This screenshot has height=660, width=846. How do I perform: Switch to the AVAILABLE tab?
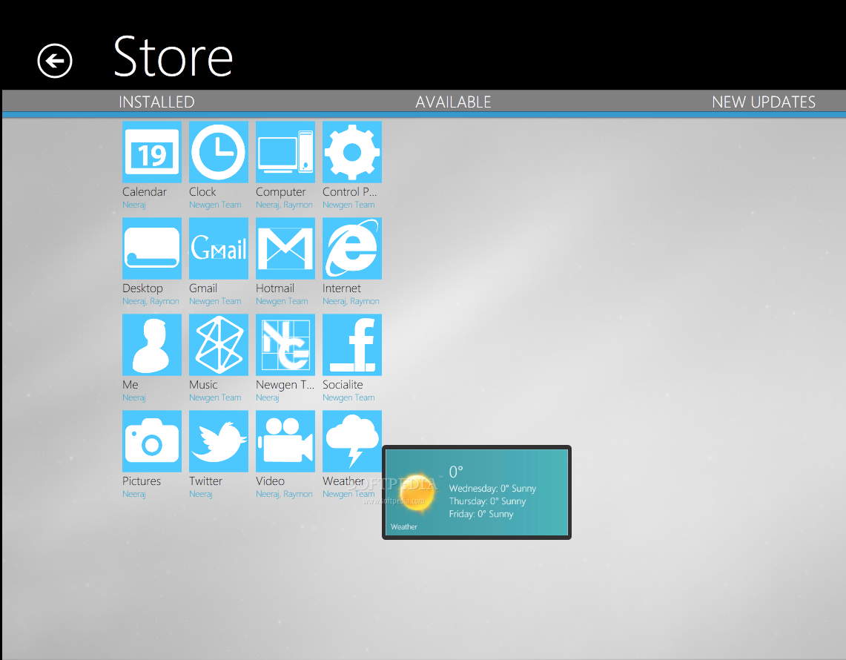tap(453, 102)
